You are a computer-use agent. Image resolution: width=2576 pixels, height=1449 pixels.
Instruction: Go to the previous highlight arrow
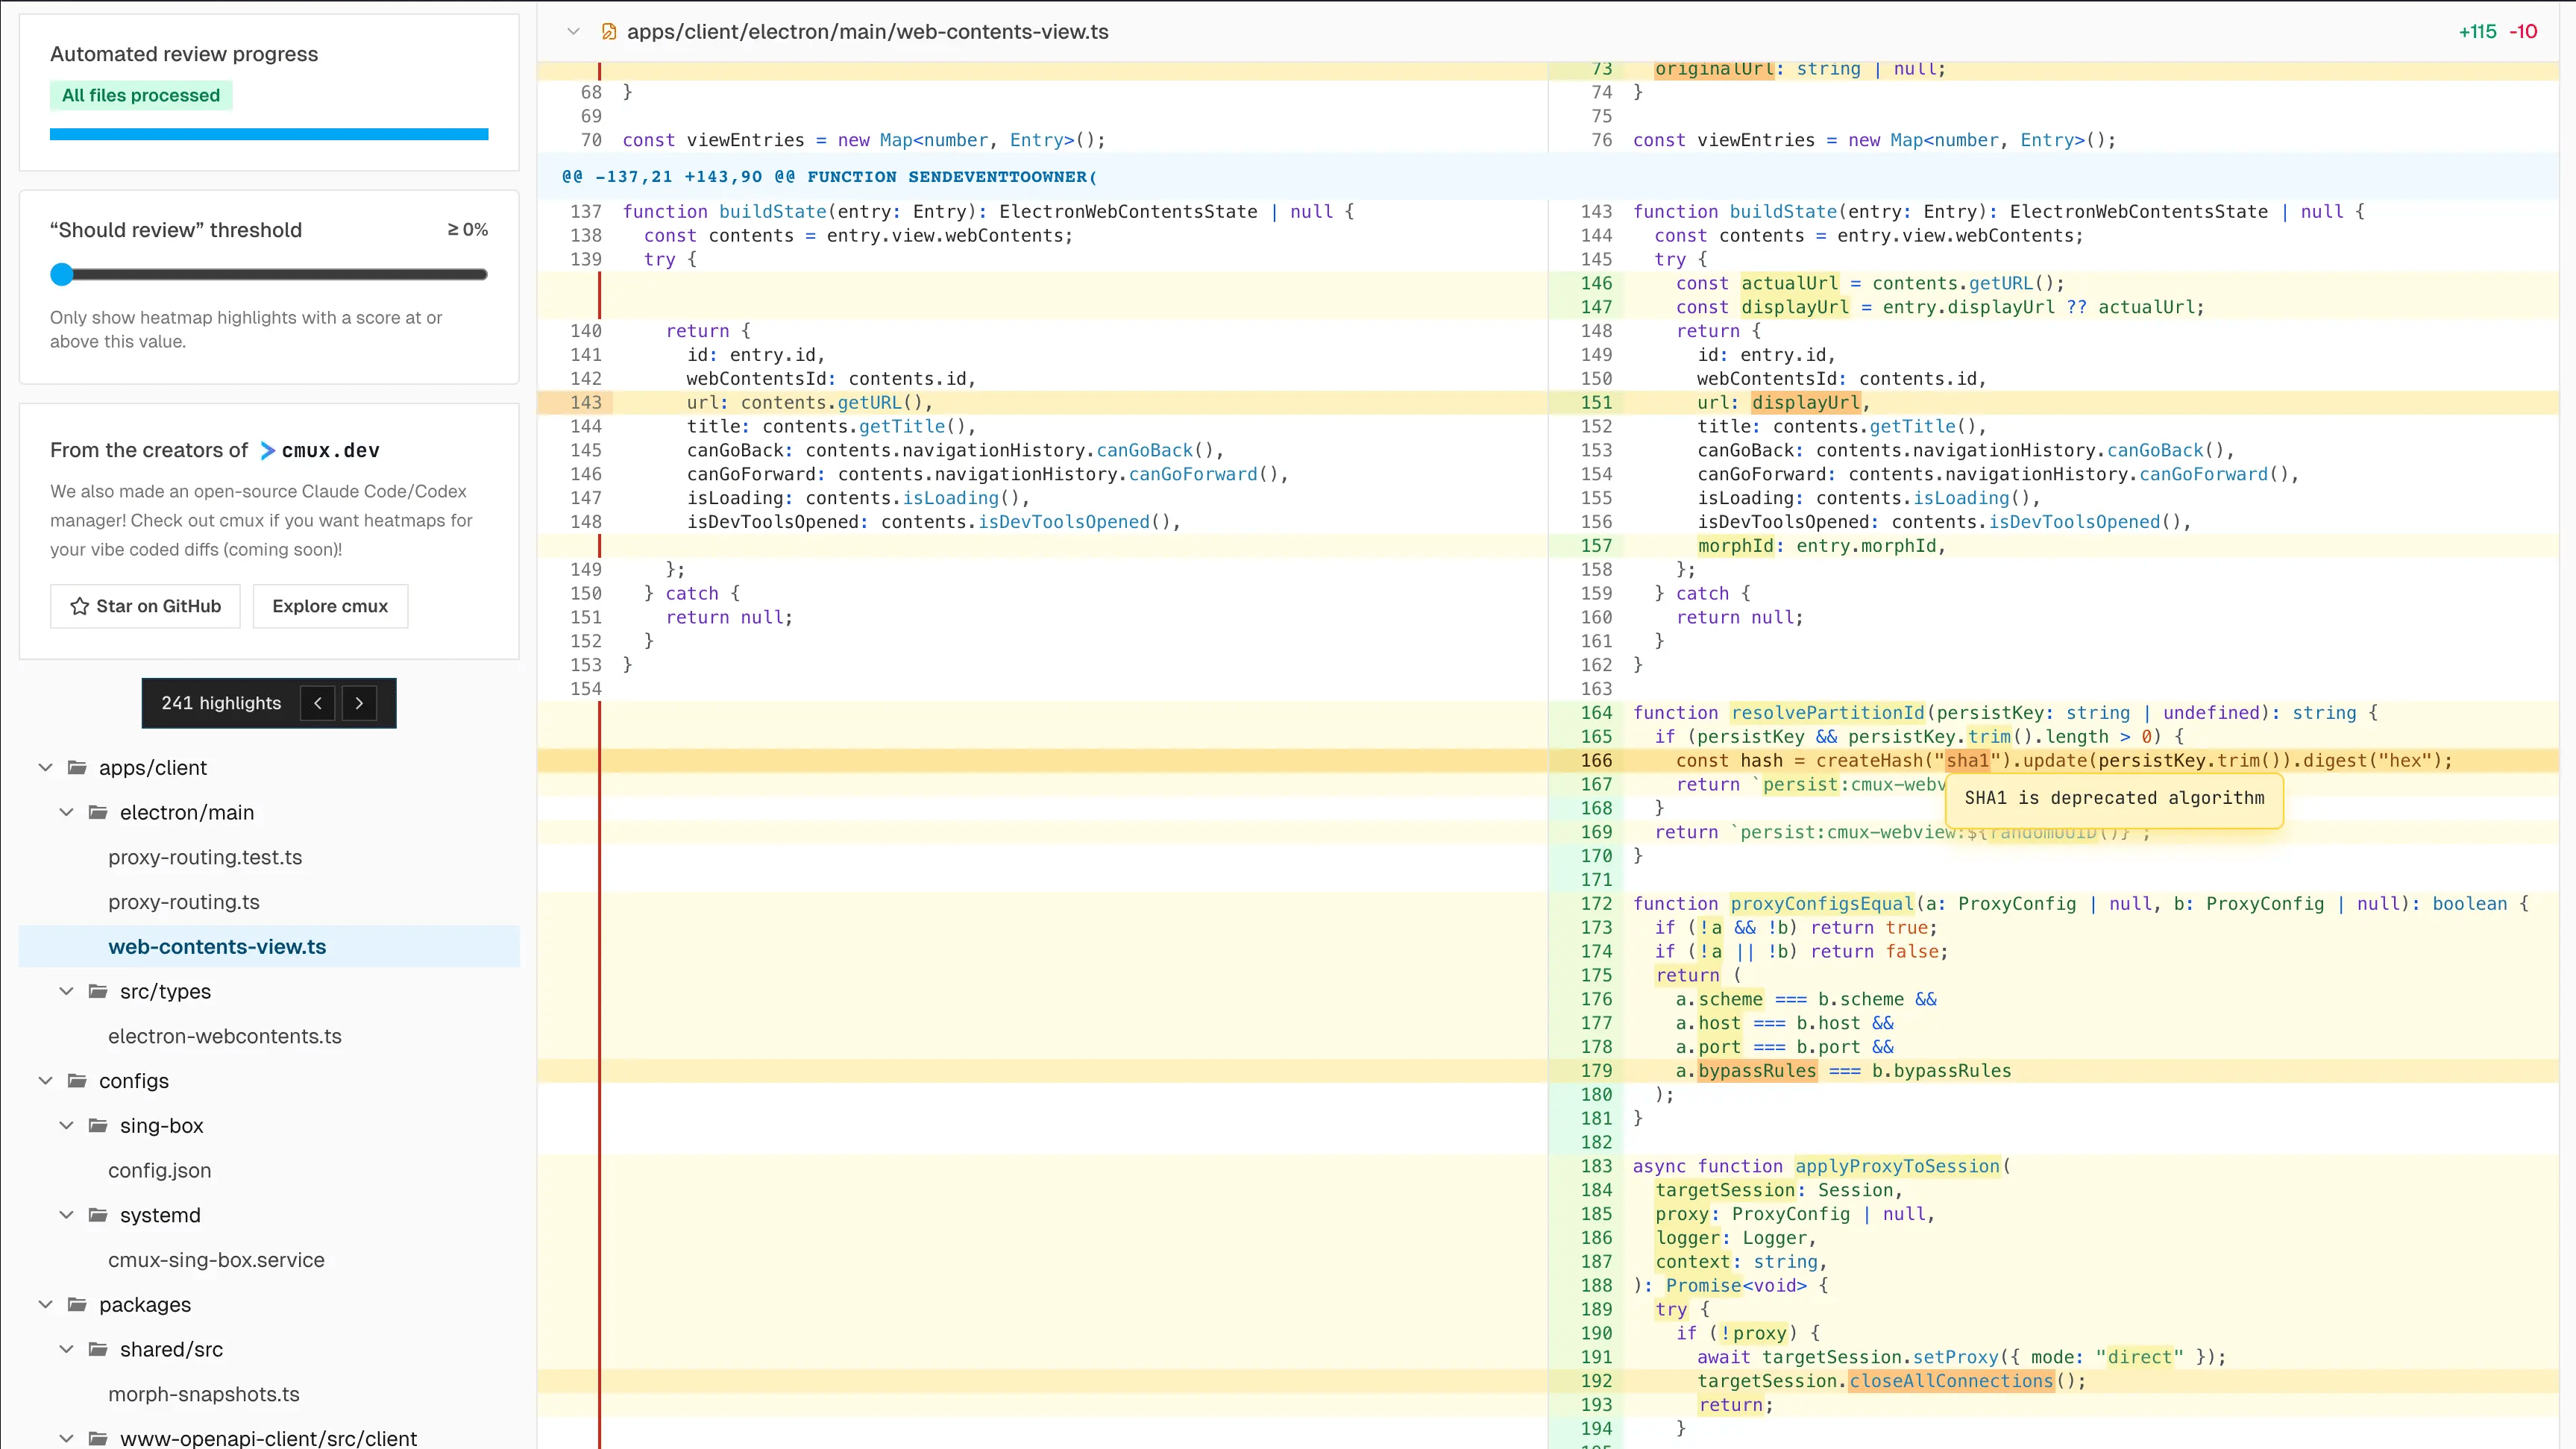[317, 703]
